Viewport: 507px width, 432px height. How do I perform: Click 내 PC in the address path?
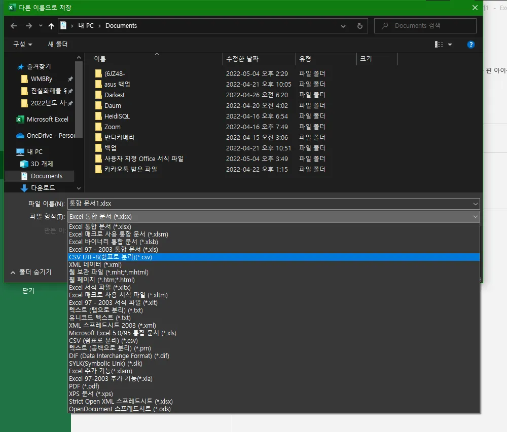pos(86,26)
